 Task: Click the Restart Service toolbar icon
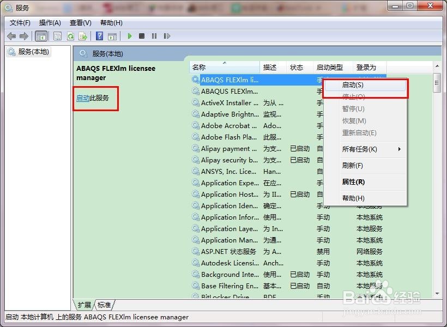[167, 36]
